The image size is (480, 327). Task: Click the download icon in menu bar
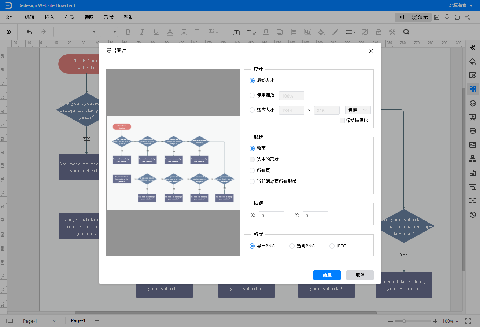pos(447,17)
